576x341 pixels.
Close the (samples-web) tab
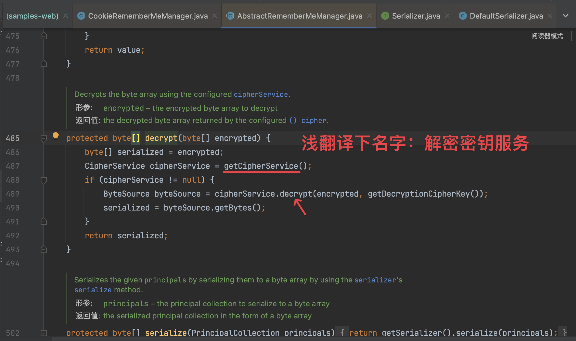[66, 16]
